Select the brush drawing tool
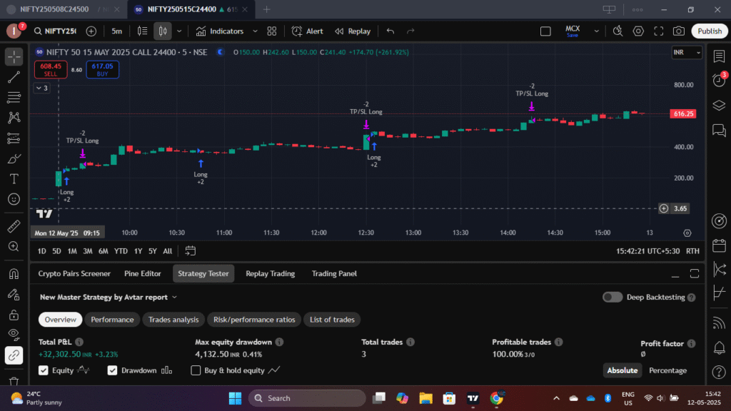731x411 pixels. click(x=14, y=158)
